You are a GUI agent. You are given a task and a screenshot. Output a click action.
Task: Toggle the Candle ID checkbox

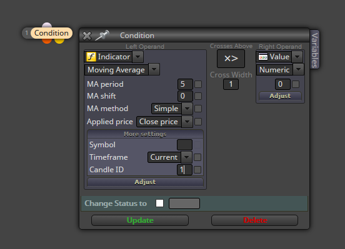click(197, 170)
